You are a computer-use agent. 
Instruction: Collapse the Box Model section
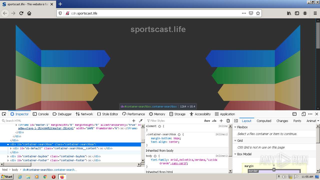(x=235, y=154)
